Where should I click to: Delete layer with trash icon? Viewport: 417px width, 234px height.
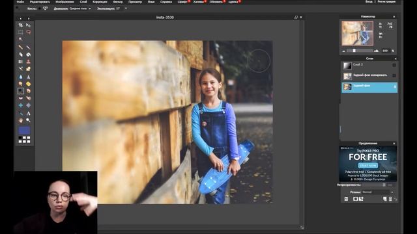coord(390,199)
